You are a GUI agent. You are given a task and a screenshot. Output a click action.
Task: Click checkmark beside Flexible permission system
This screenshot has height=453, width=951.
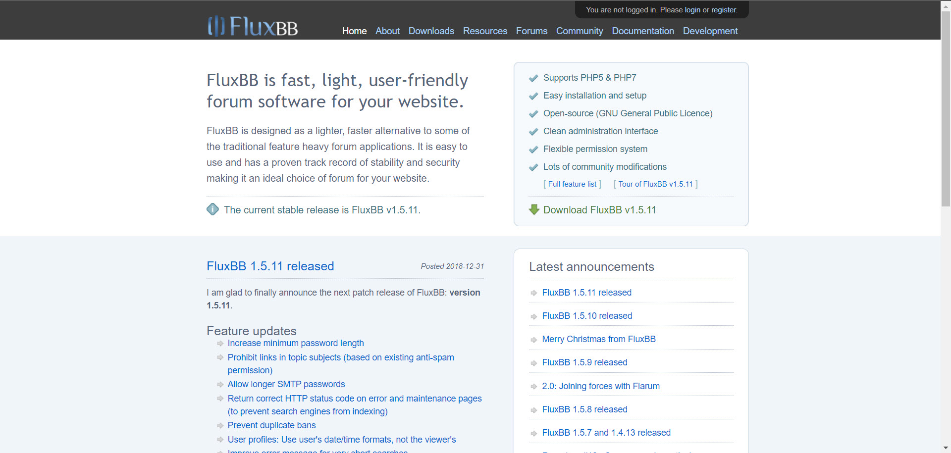pyautogui.click(x=533, y=150)
